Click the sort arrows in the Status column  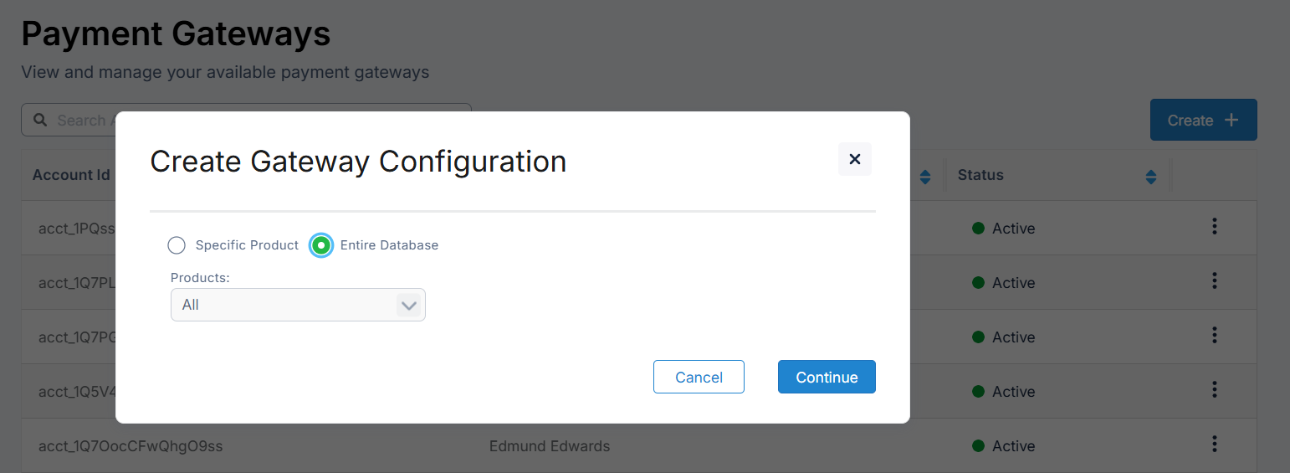coord(1151,177)
